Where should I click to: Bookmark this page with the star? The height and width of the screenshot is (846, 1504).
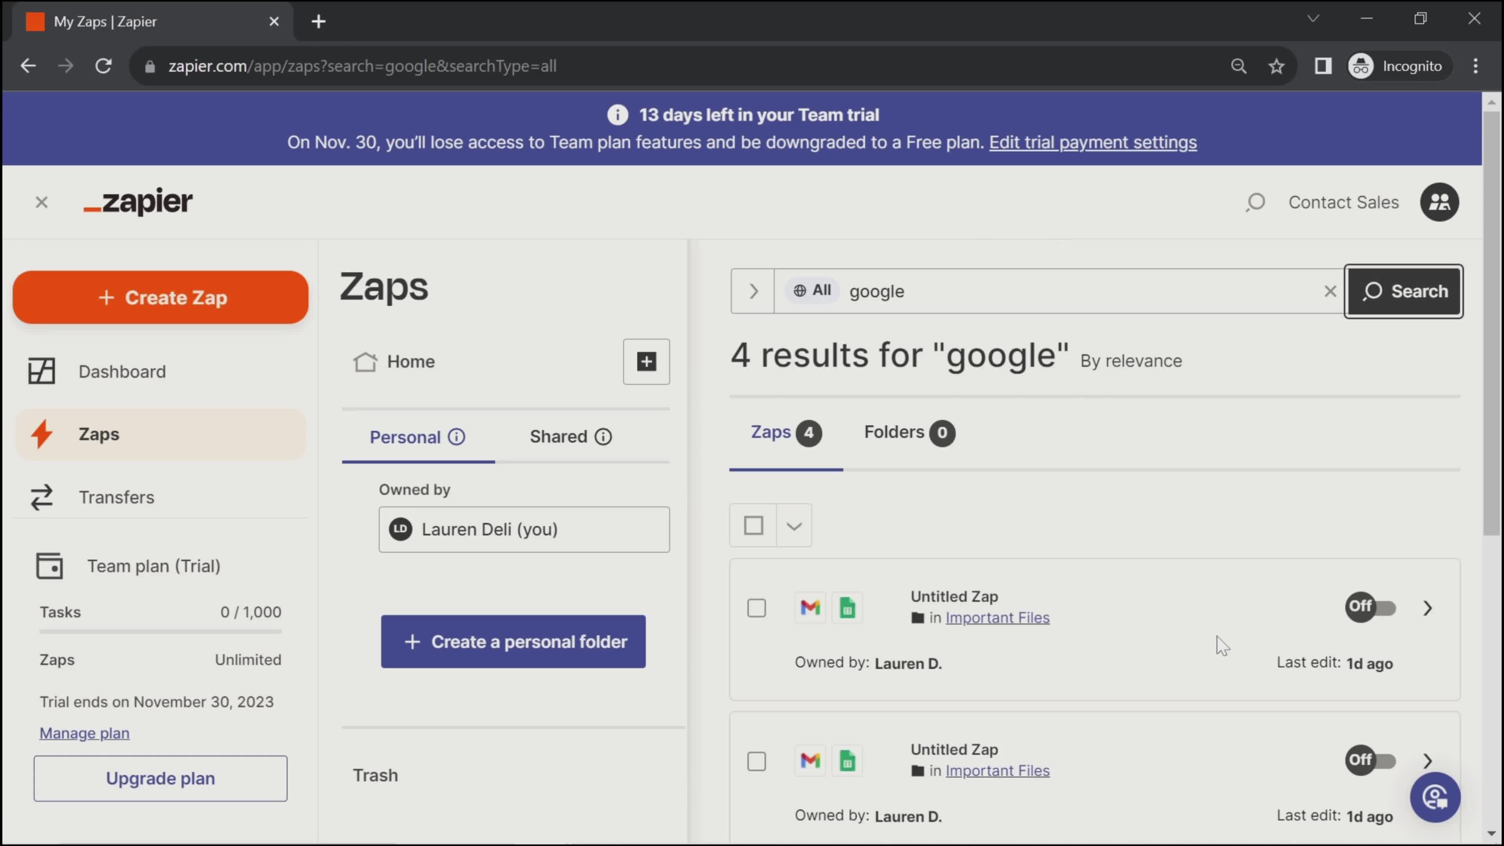coord(1277,66)
